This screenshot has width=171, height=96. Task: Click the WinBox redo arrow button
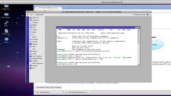(32, 15)
